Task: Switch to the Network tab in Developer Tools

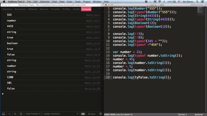Action: (33, 9)
